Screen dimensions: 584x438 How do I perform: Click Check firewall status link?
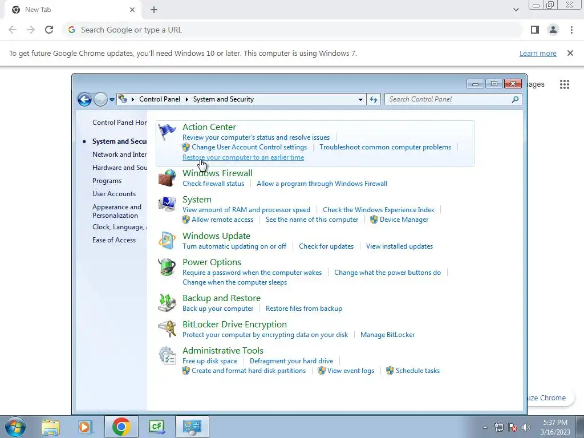coord(213,184)
